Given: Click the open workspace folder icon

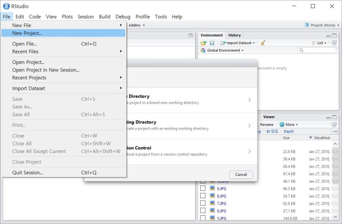Looking at the screenshot, I should (x=203, y=43).
